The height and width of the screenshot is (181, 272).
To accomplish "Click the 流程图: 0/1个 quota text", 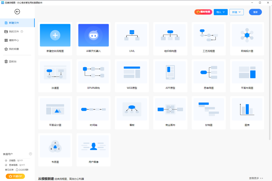I will [x=16, y=161].
